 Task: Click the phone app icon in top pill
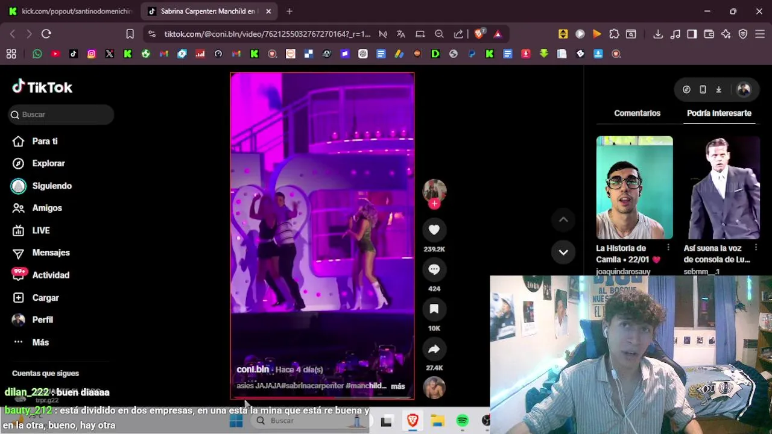(x=703, y=89)
